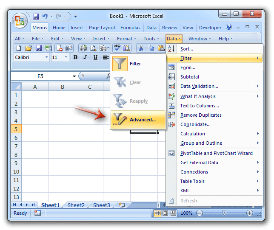
Task: Open Sheet3 worksheet tab
Action: pyautogui.click(x=102, y=205)
